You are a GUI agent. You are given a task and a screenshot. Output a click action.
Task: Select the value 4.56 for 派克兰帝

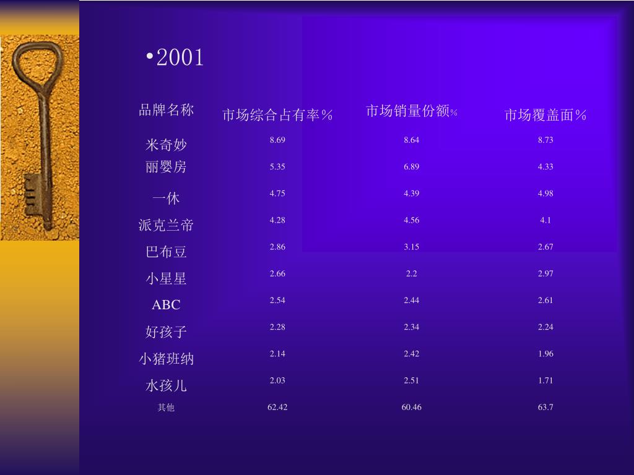[x=412, y=220]
